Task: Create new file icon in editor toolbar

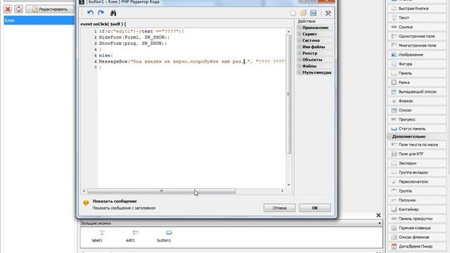Action: click(293, 13)
